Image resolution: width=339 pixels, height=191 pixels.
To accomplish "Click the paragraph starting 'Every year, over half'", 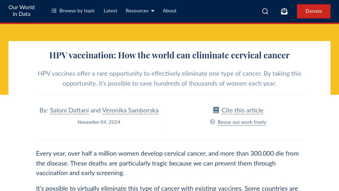I will pyautogui.click(x=167, y=163).
